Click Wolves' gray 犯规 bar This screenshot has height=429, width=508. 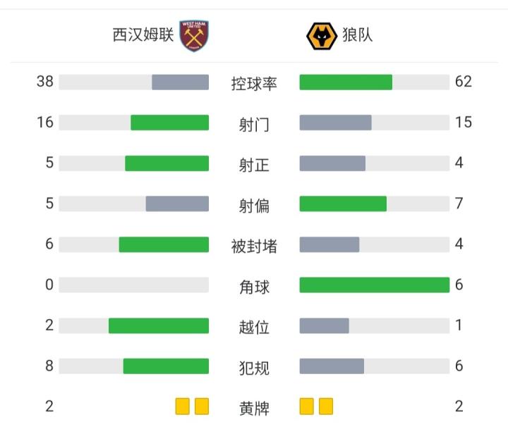pos(332,366)
